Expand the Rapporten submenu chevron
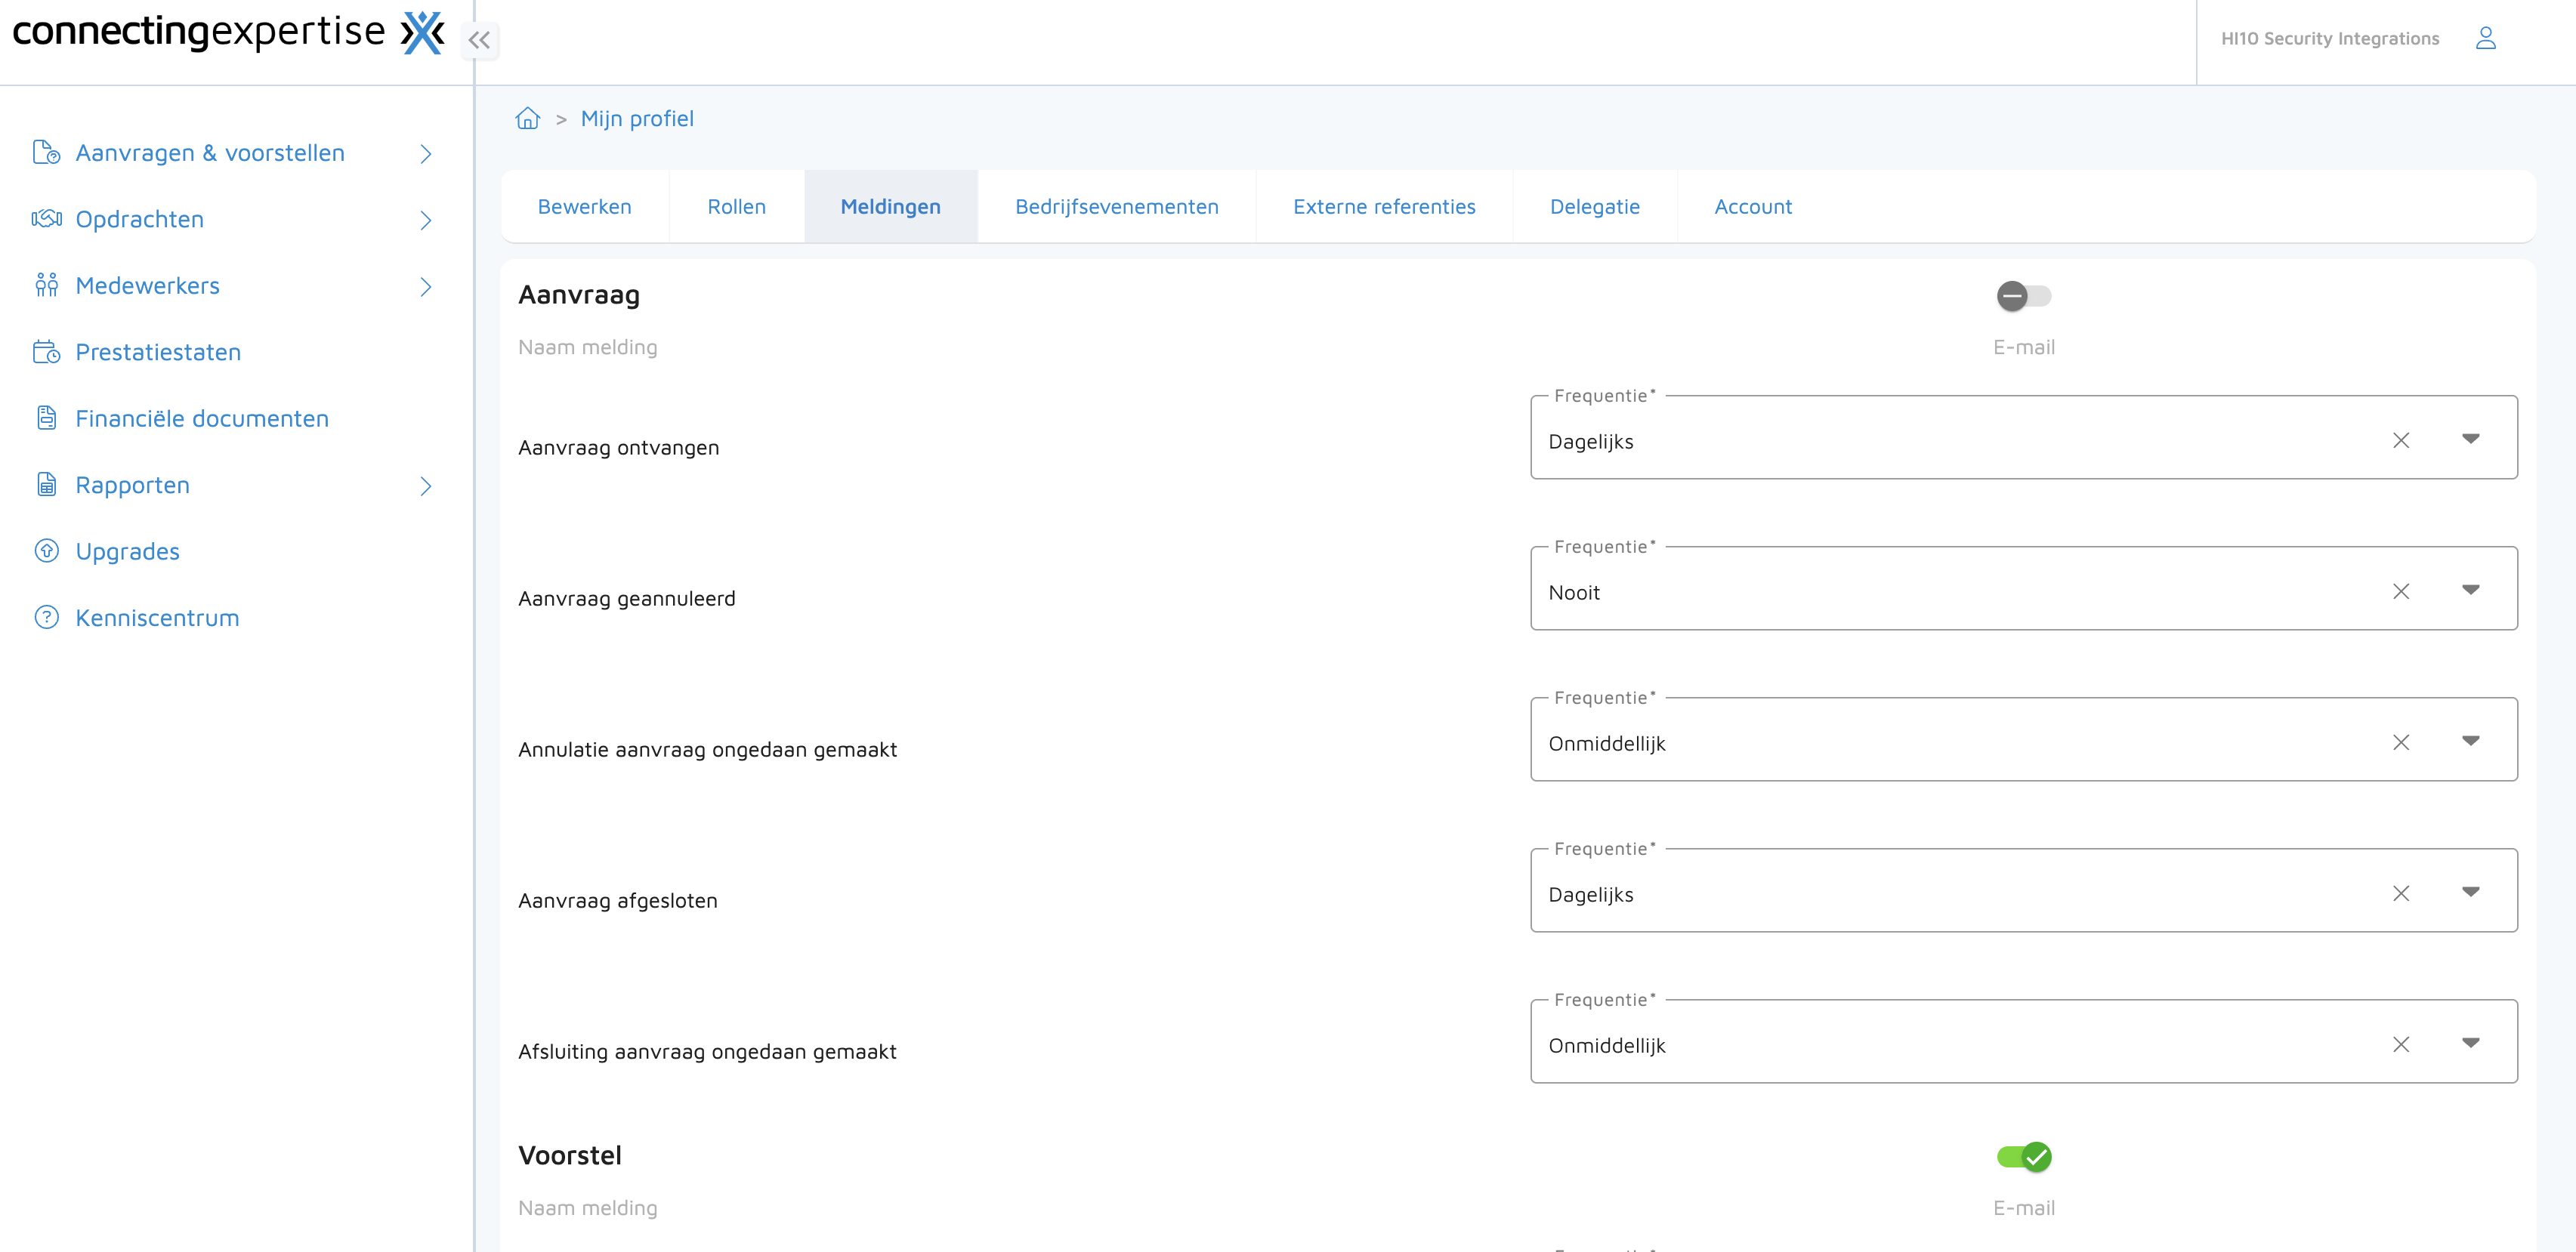Screen dimensions: 2576x1252 426,486
